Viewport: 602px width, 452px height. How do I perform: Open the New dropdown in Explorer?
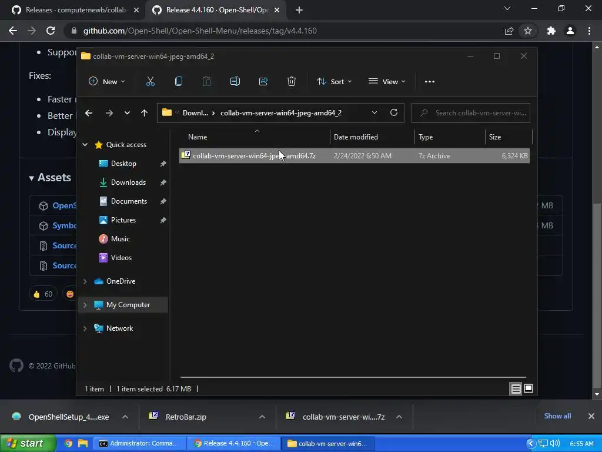click(x=107, y=81)
